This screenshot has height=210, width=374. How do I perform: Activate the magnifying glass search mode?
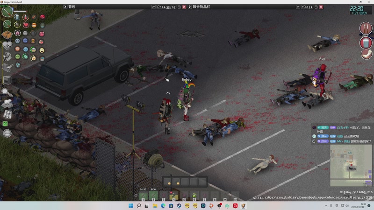click(x=6, y=92)
